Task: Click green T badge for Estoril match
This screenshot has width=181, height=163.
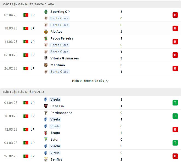Action: [x=175, y=143]
